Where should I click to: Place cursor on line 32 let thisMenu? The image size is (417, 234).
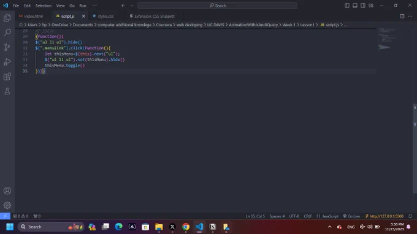[x=82, y=54]
